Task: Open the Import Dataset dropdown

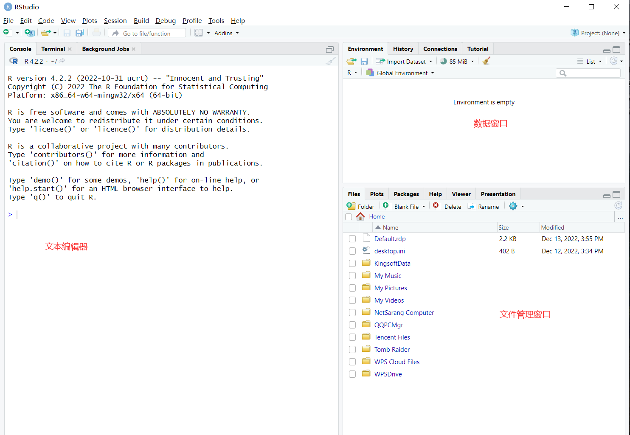Action: (404, 62)
